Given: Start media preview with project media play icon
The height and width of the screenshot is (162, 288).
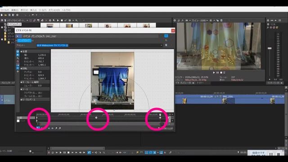Looking at the screenshot, I should (58, 20).
